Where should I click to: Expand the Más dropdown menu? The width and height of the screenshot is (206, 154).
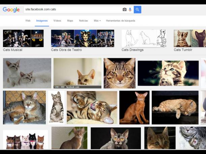97,21
